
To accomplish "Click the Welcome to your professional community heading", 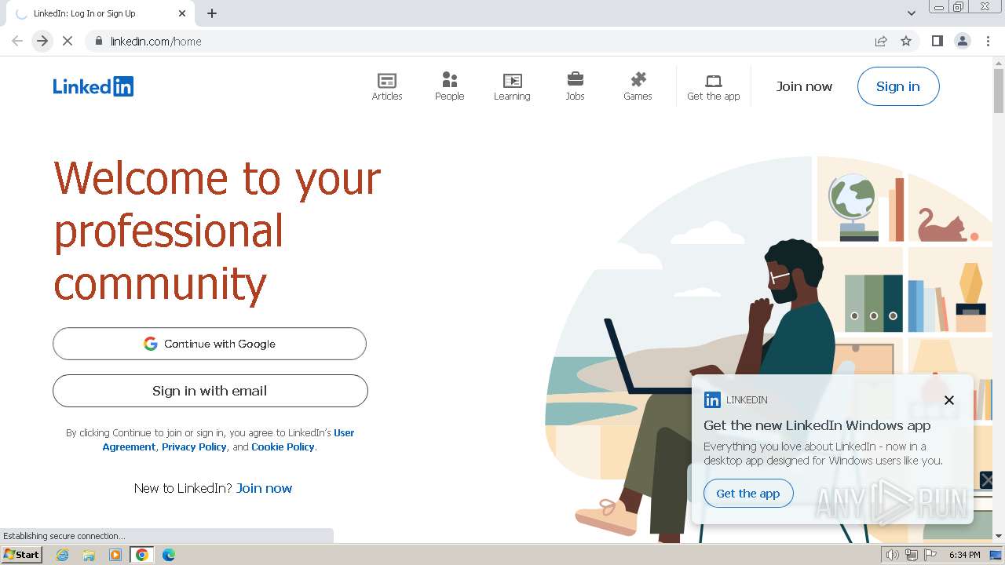I will coord(217,230).
